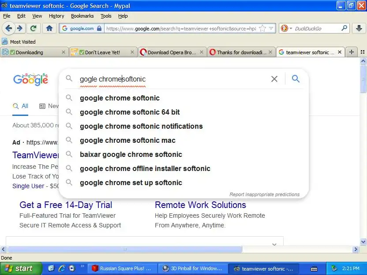This screenshot has height=275, width=367.
Task: Switch to the Thanks for downloadi... tab
Action: (240, 52)
